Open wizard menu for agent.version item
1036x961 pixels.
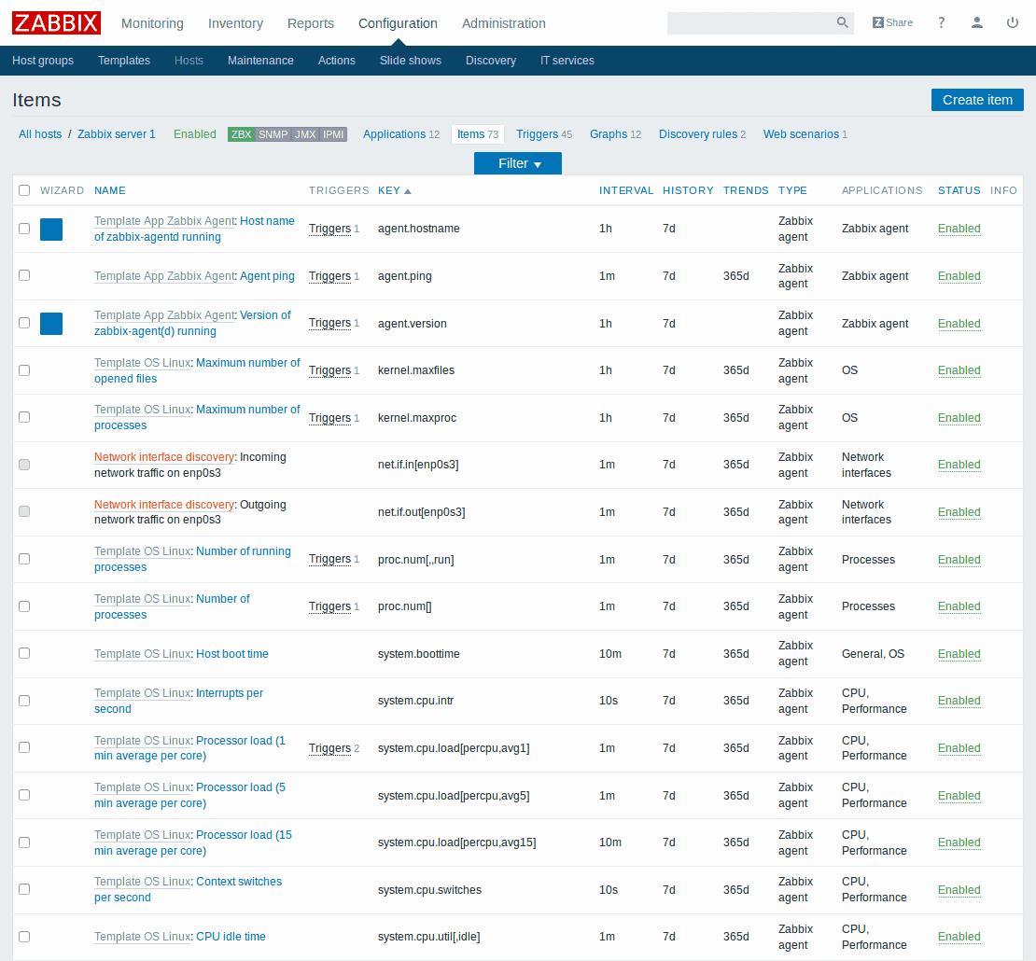click(51, 324)
